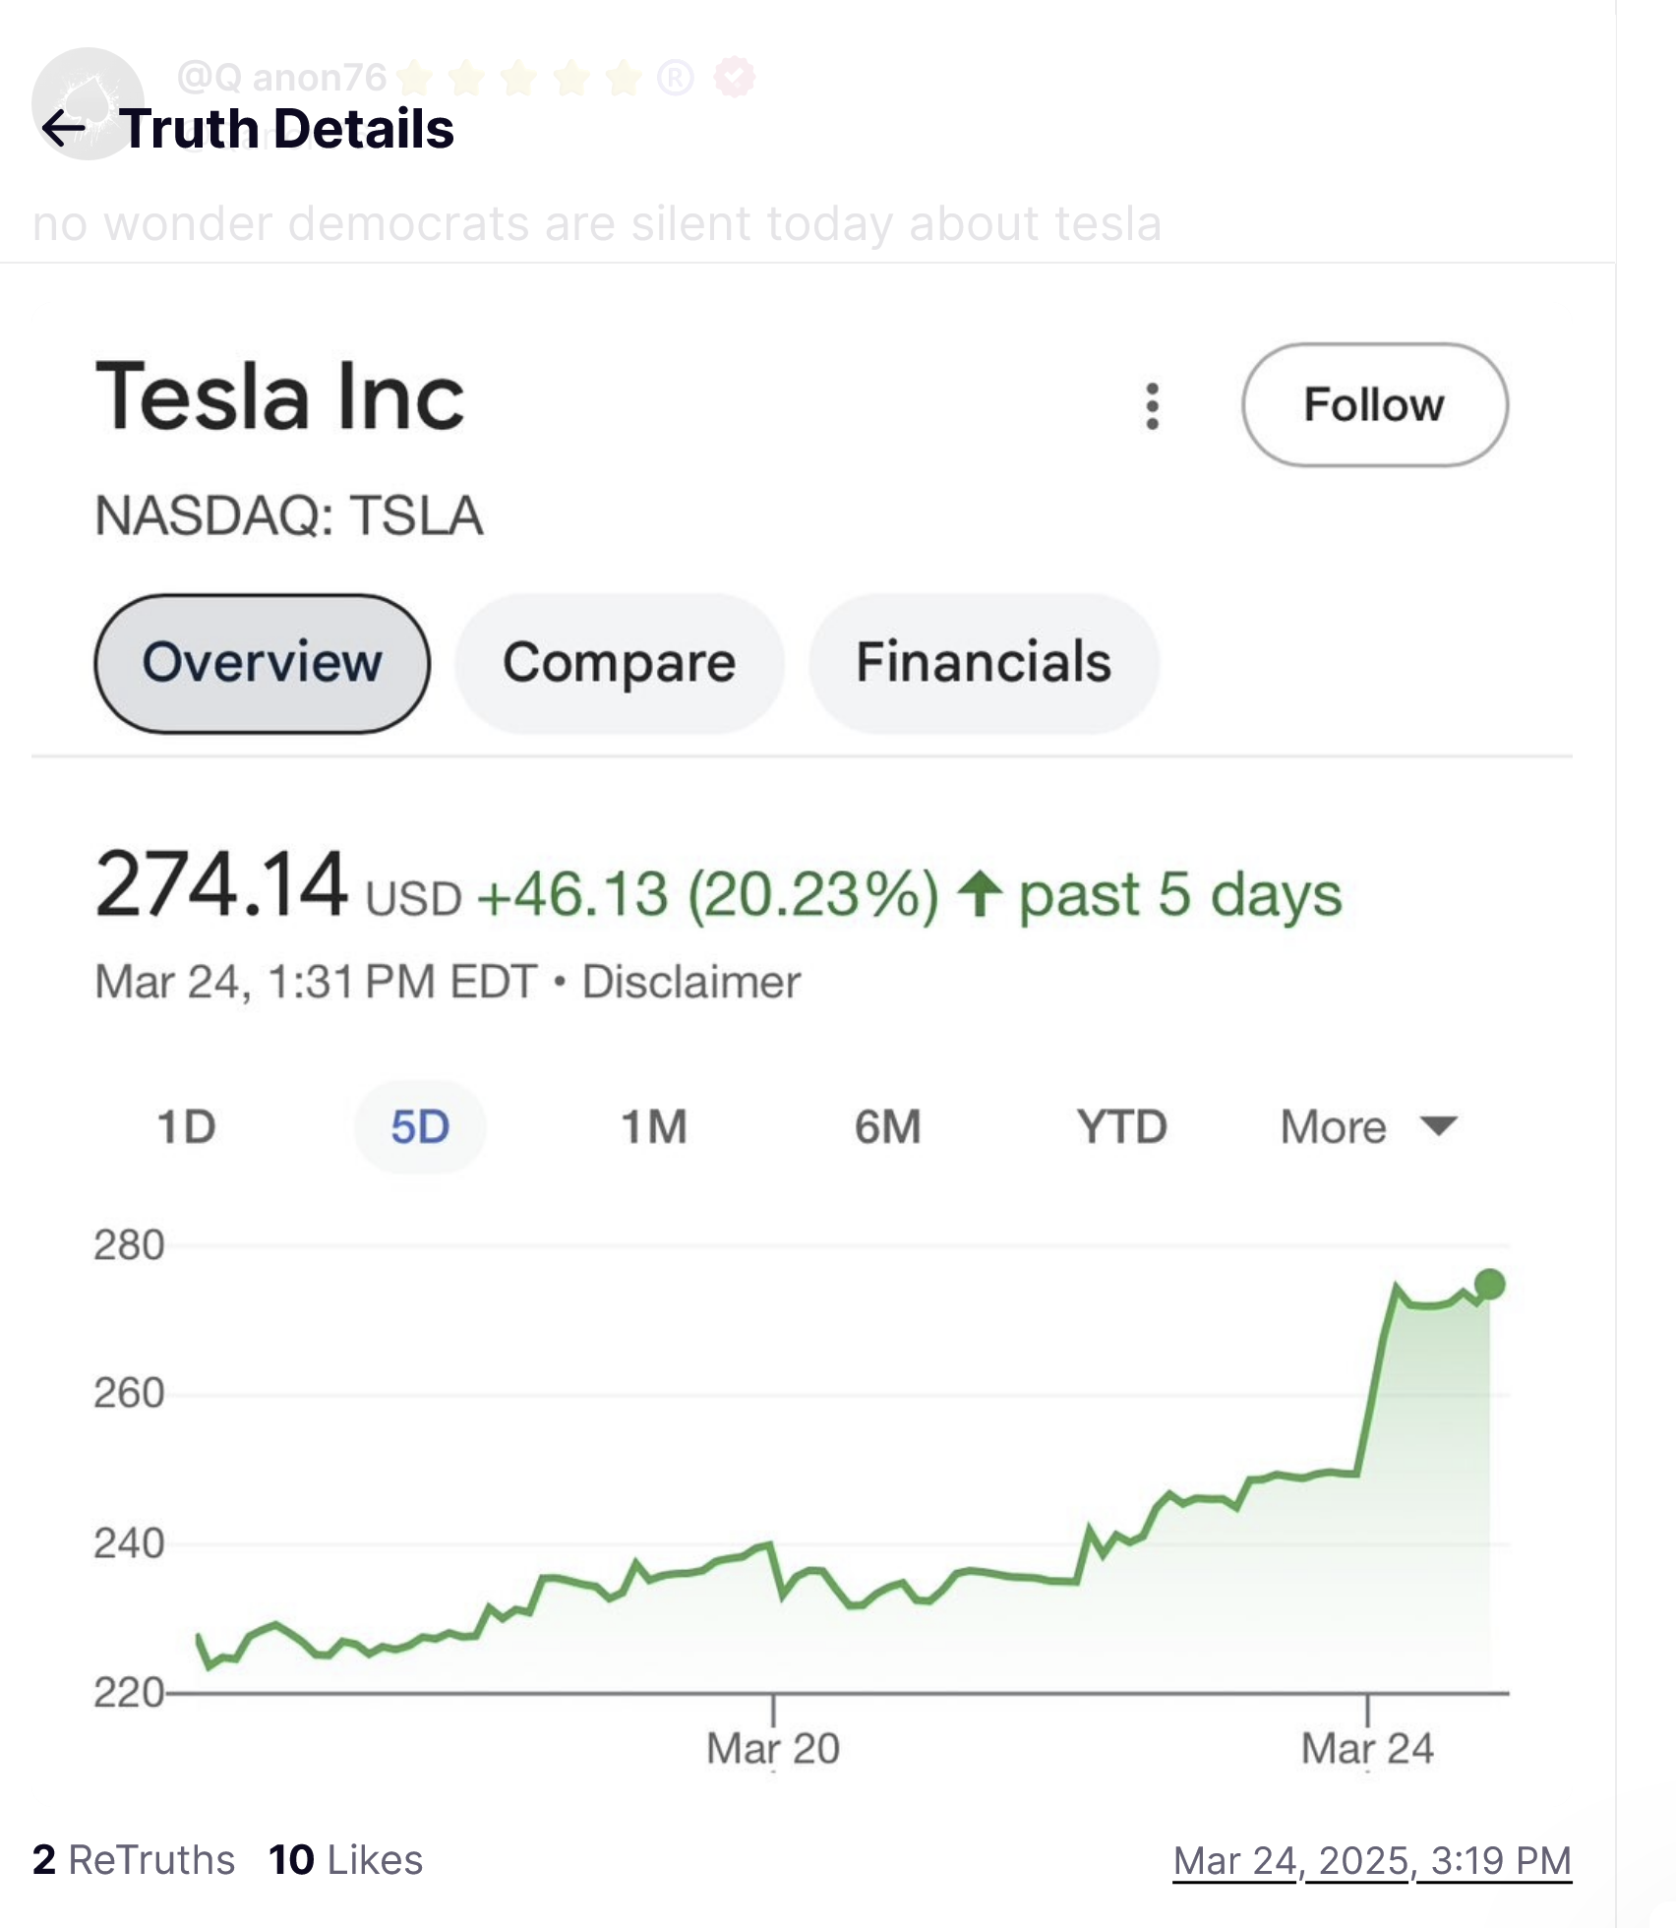Switch to the Overview tab
1676x1928 pixels.
(262, 663)
